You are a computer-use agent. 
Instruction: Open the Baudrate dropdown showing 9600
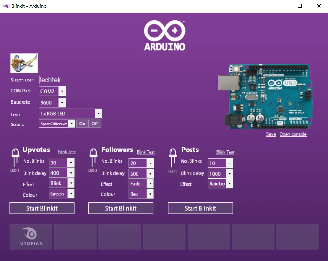coord(52,102)
